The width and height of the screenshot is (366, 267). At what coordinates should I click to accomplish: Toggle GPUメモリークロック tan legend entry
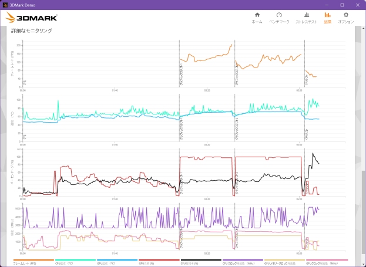pos(284,262)
